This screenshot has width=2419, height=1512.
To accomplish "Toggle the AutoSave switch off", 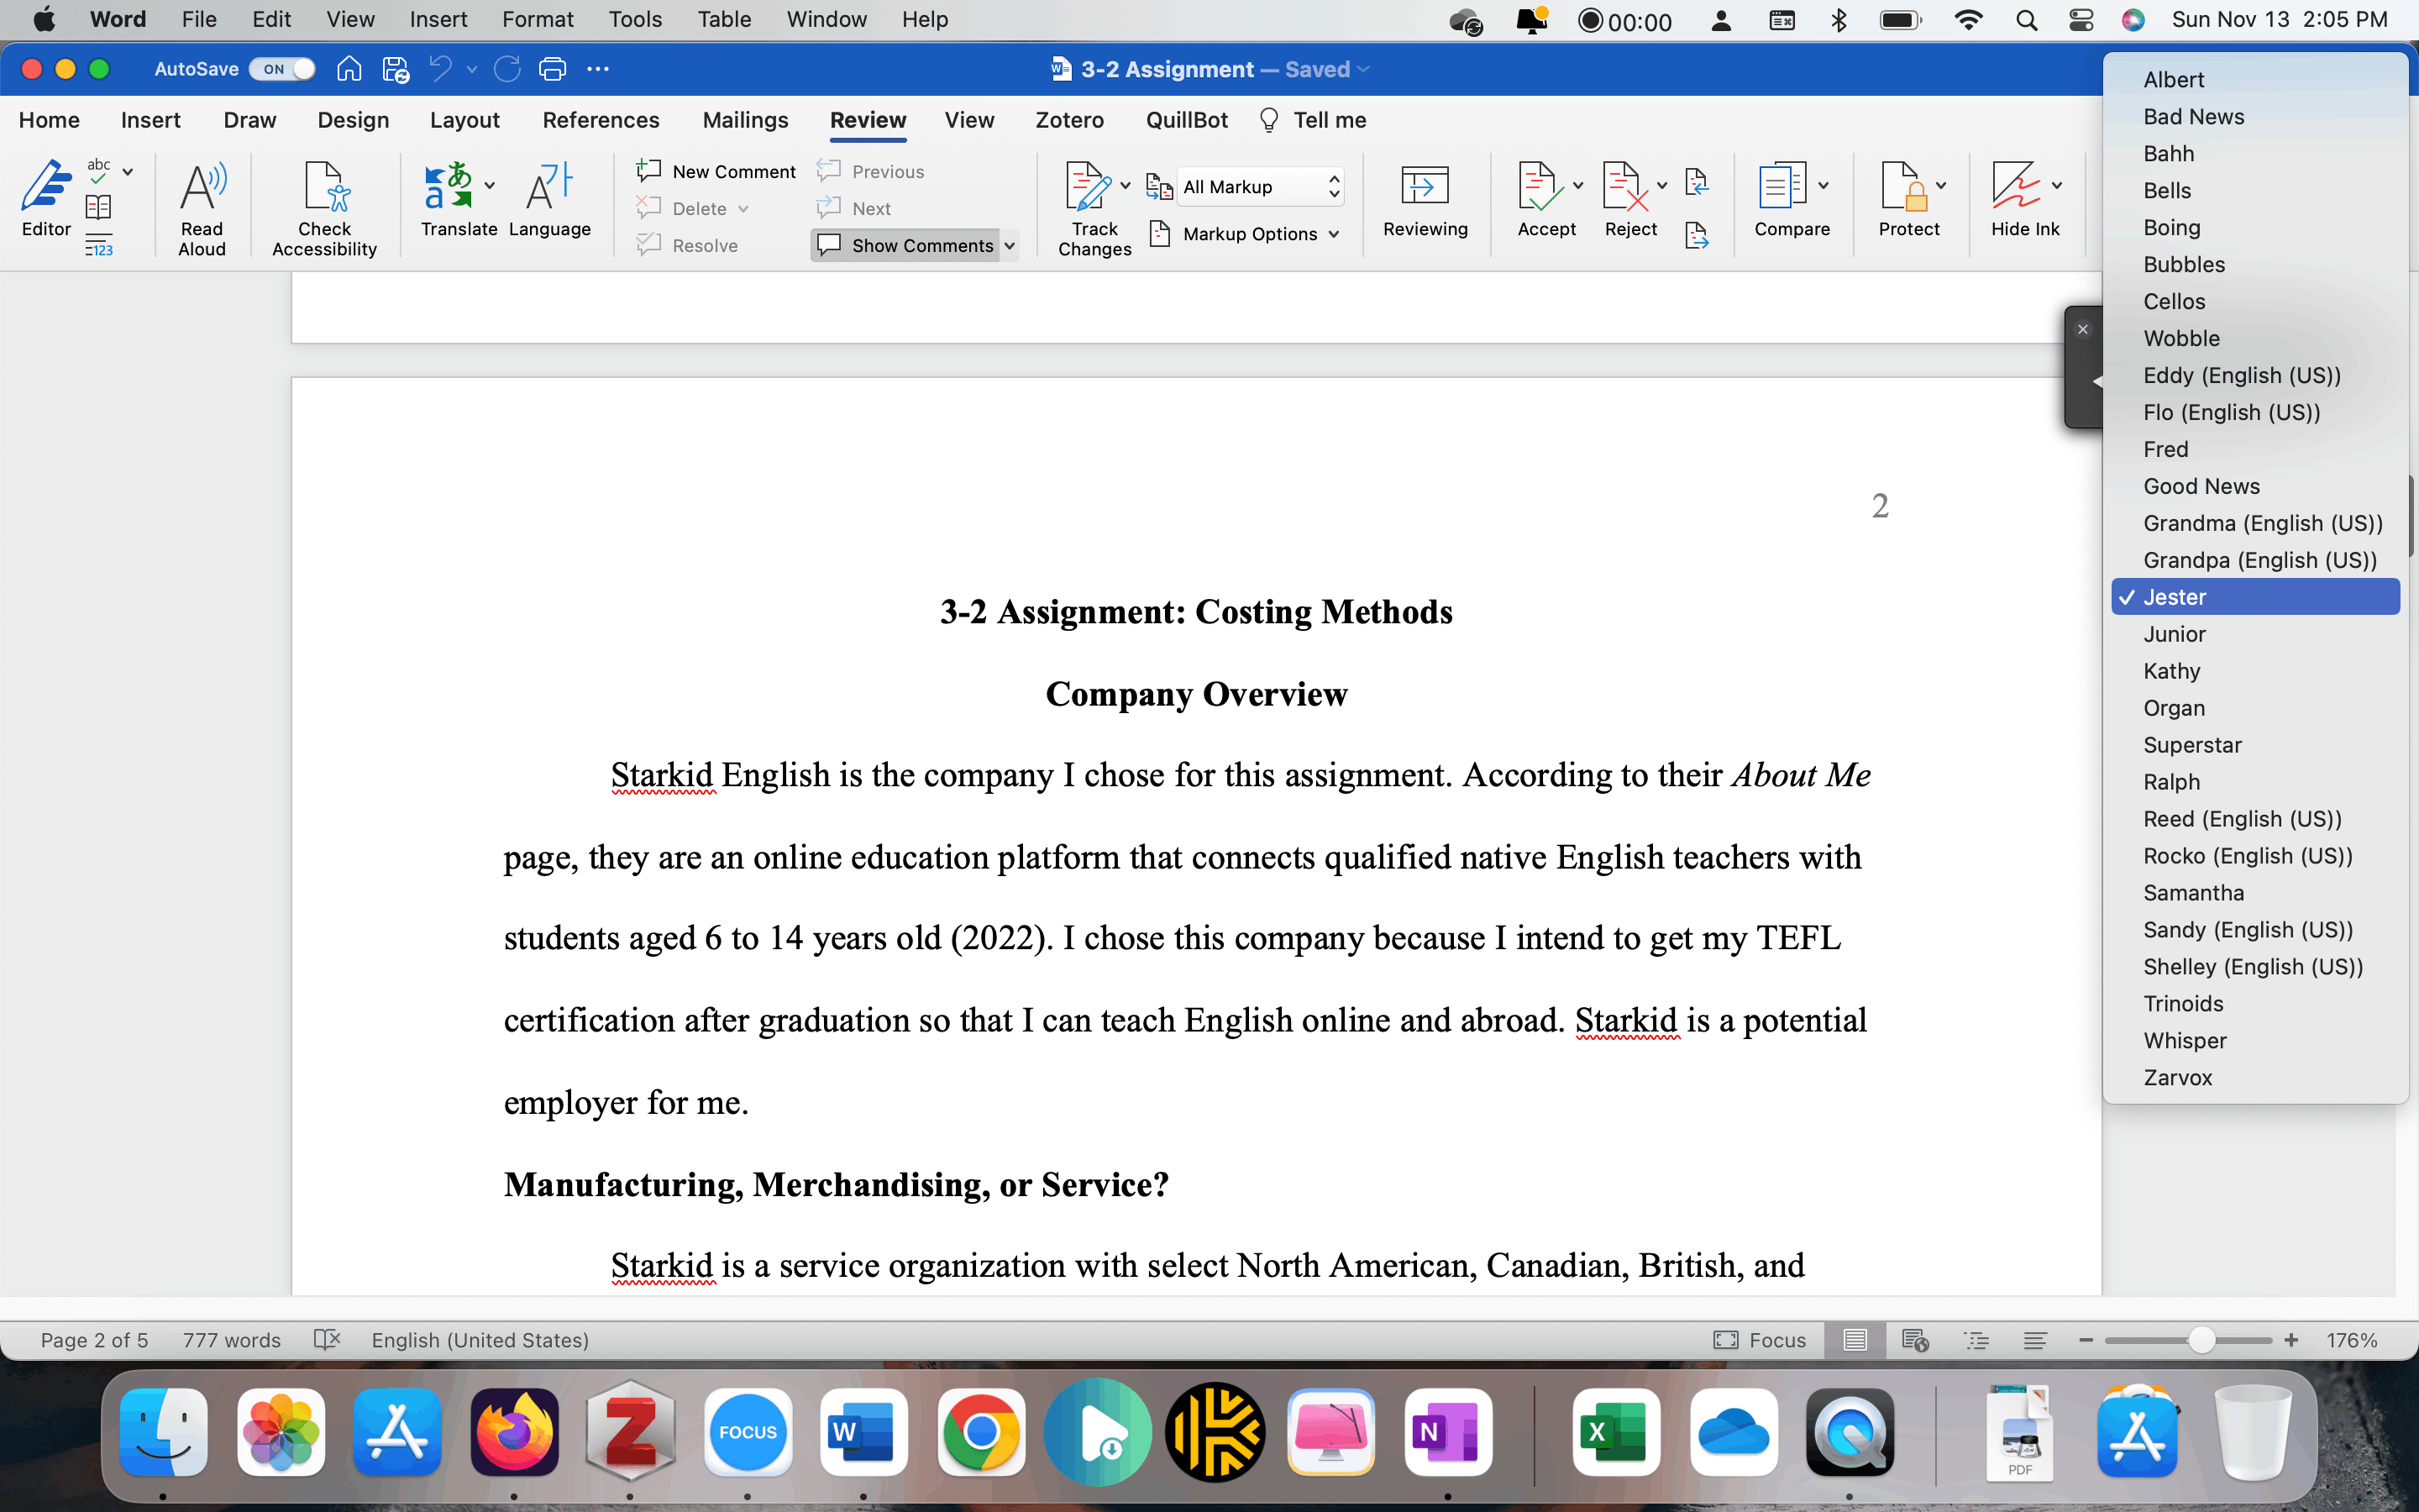I will (282, 69).
